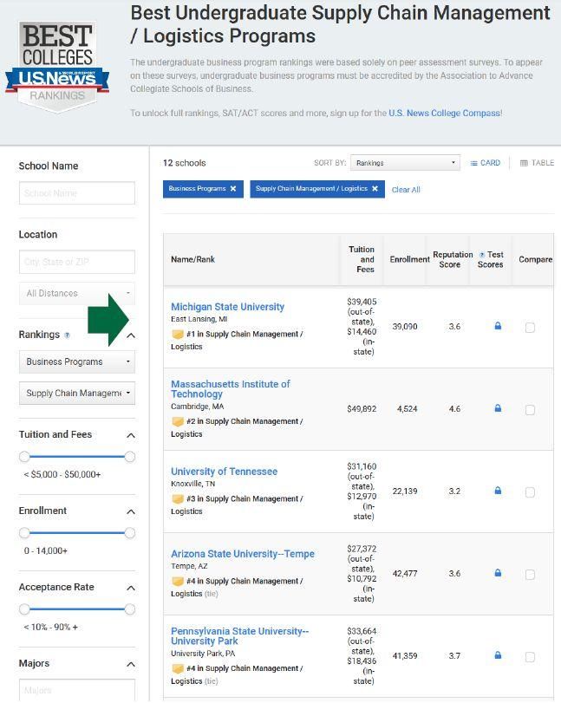The image size is (561, 703).
Task: Collapse the Tuition and Fees section
Action: [x=130, y=435]
